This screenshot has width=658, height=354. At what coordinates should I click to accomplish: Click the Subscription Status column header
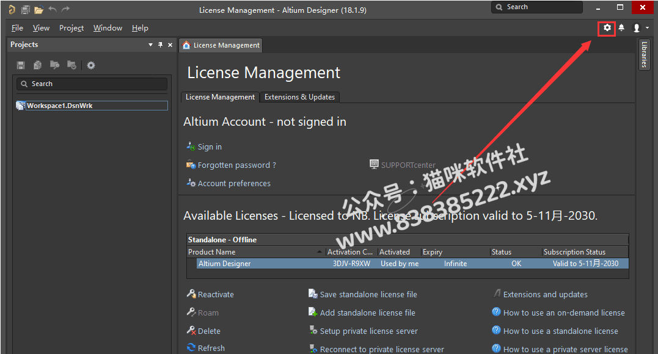pyautogui.click(x=585, y=252)
